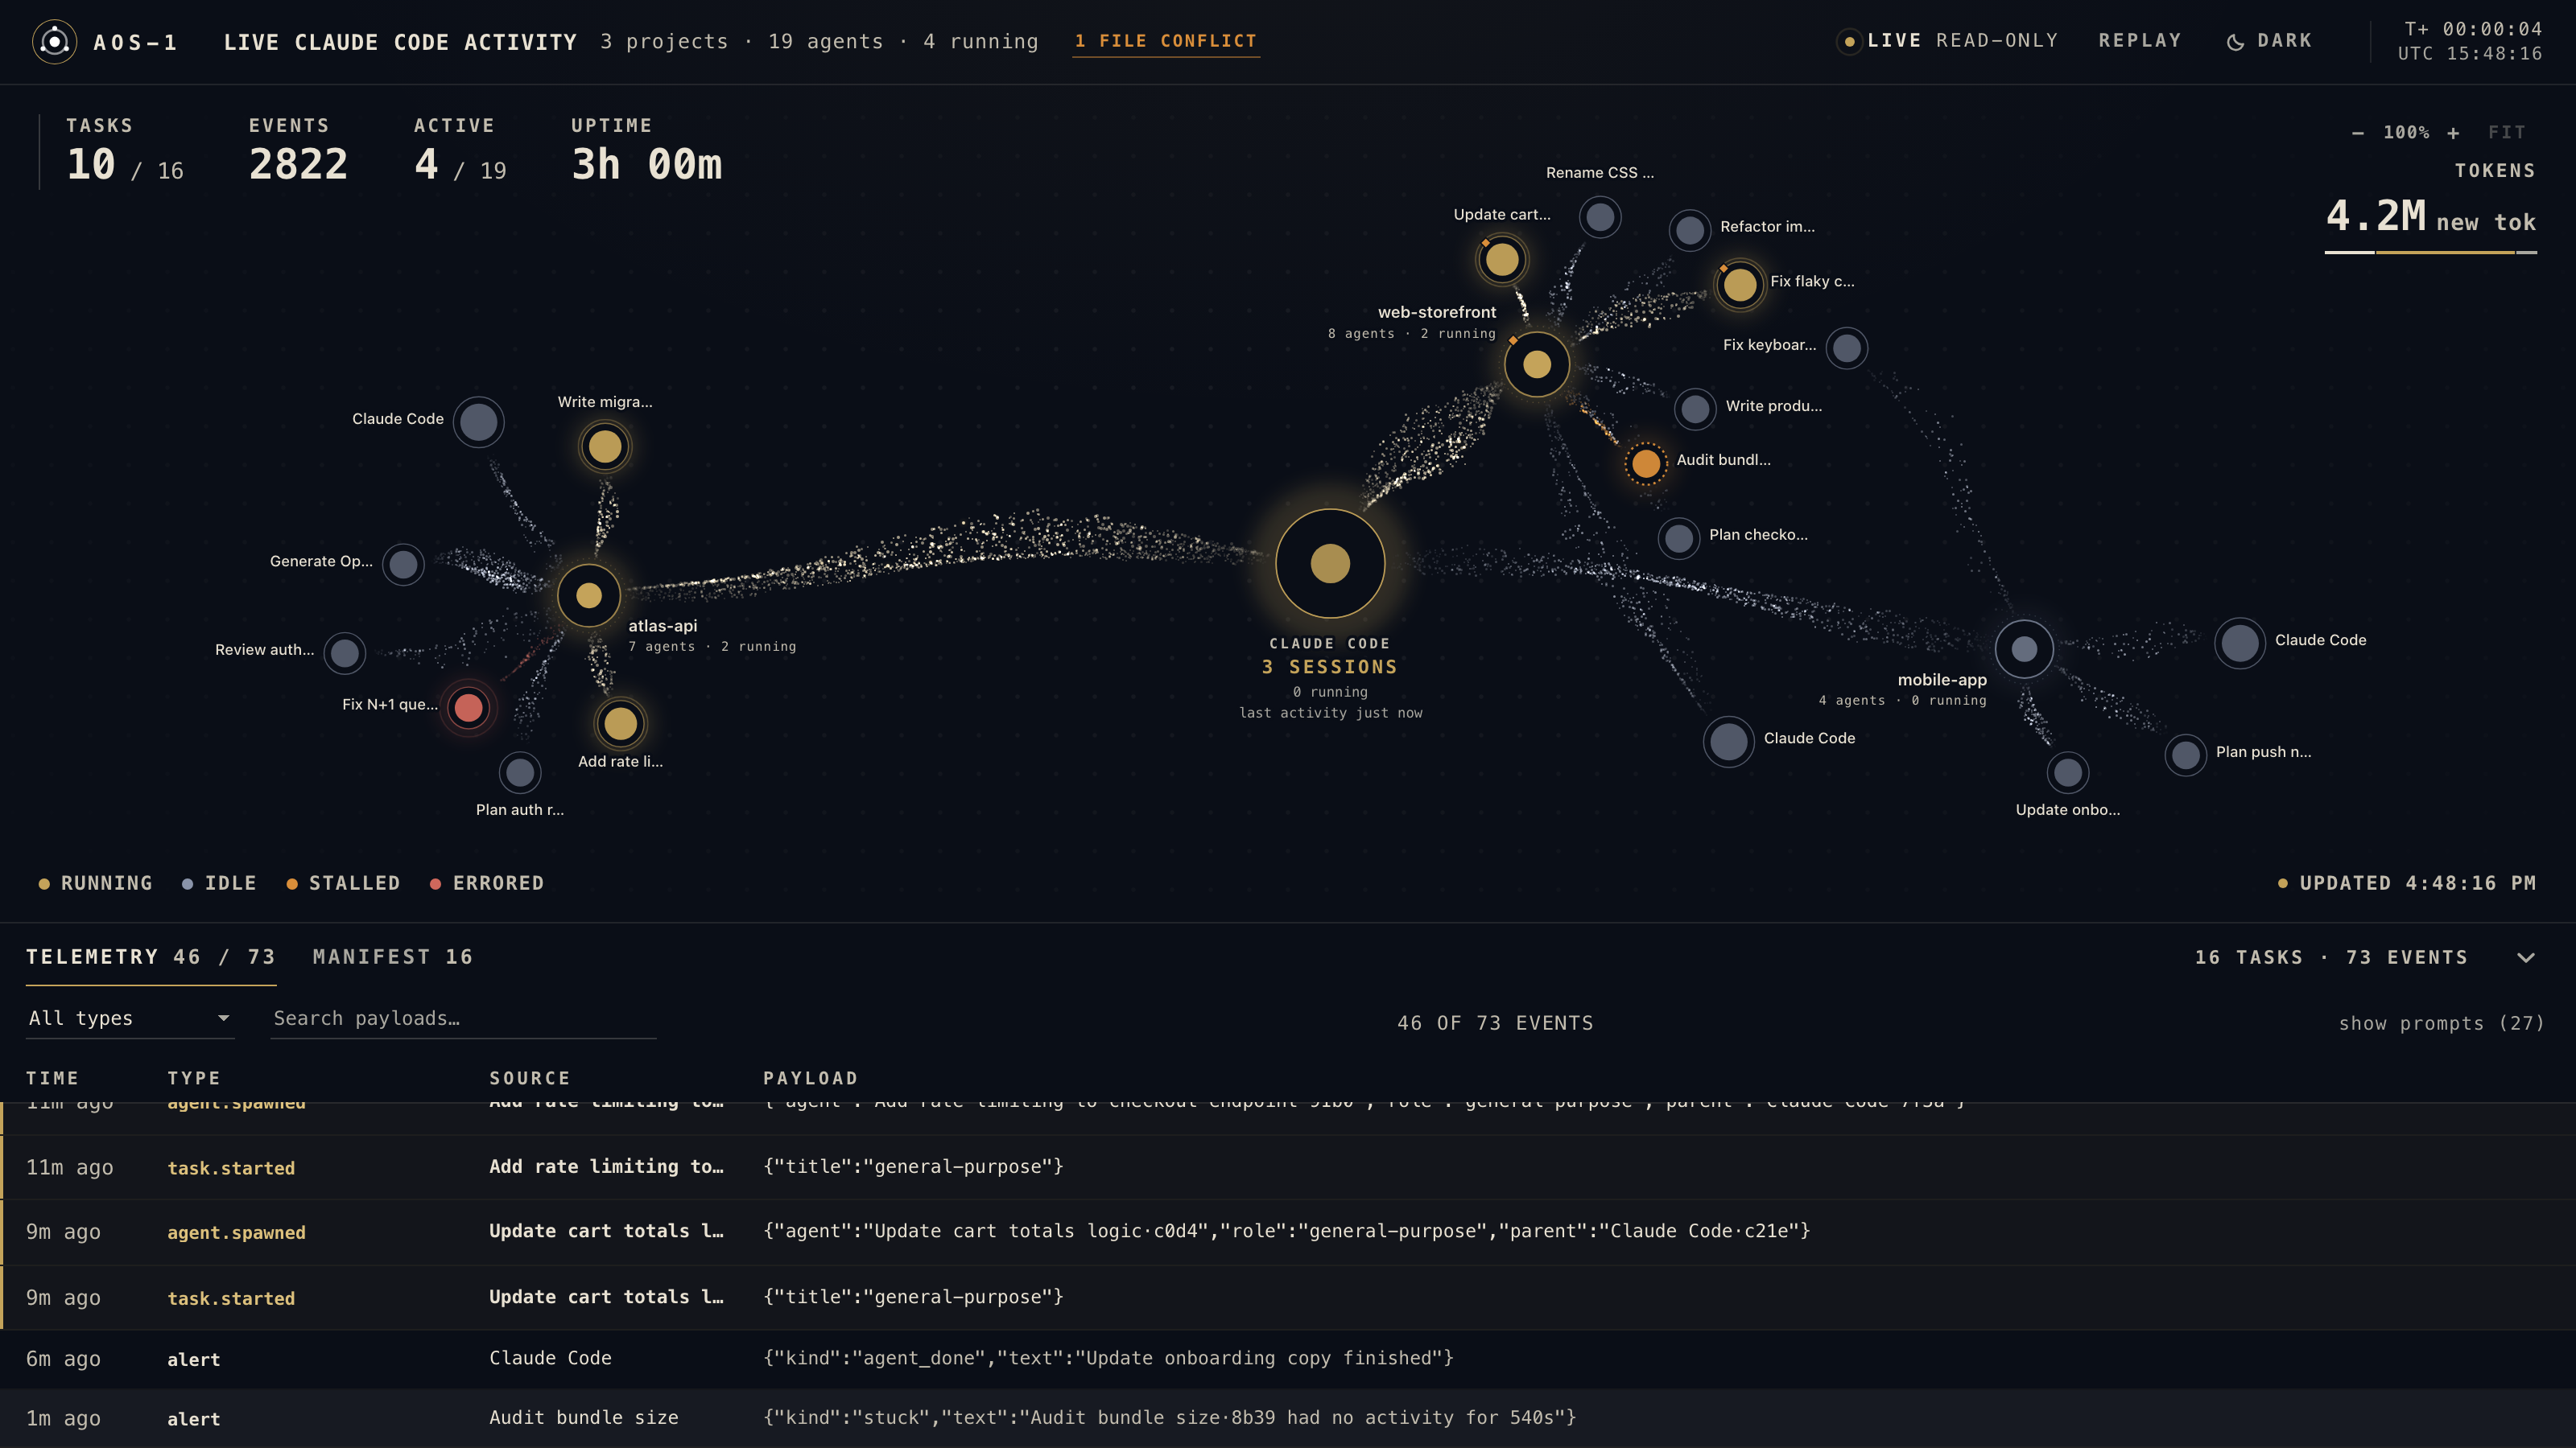The image size is (2576, 1448).
Task: Click the EVENTS 2822 counter
Action: [x=298, y=151]
